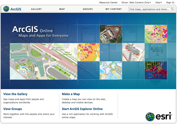Click the aerial imagery building thumbnail
This screenshot has height=124, width=177.
tap(111, 34)
